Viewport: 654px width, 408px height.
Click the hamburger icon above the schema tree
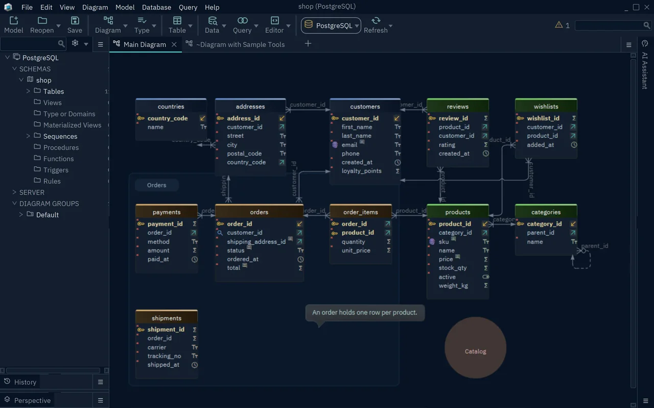pyautogui.click(x=101, y=44)
